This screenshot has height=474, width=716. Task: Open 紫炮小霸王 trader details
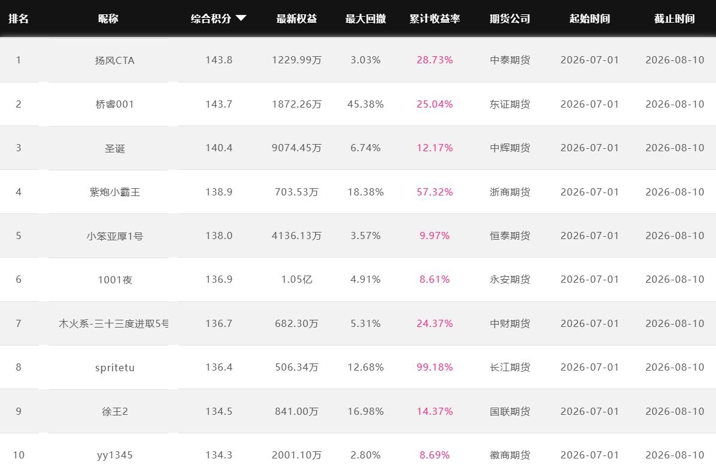pyautogui.click(x=114, y=192)
